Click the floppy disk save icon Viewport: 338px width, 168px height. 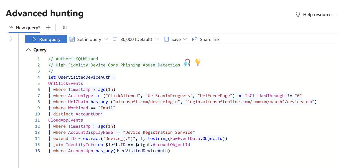[x=166, y=39]
